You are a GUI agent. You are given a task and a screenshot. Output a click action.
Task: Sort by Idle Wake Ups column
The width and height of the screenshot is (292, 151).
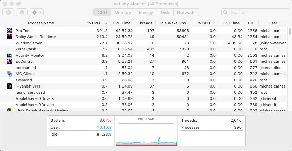coord(173,23)
